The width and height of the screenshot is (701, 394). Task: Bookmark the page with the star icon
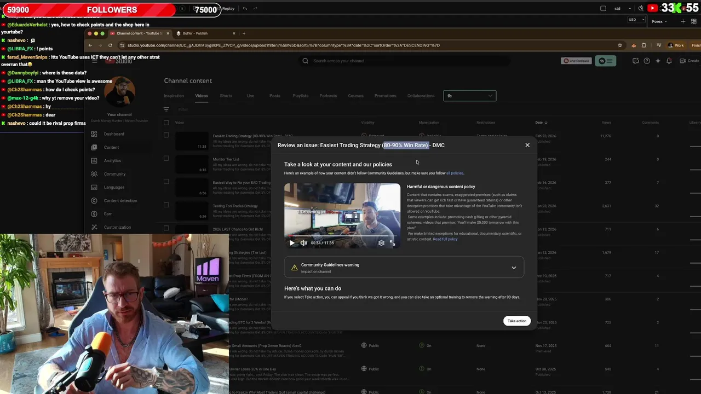620,45
